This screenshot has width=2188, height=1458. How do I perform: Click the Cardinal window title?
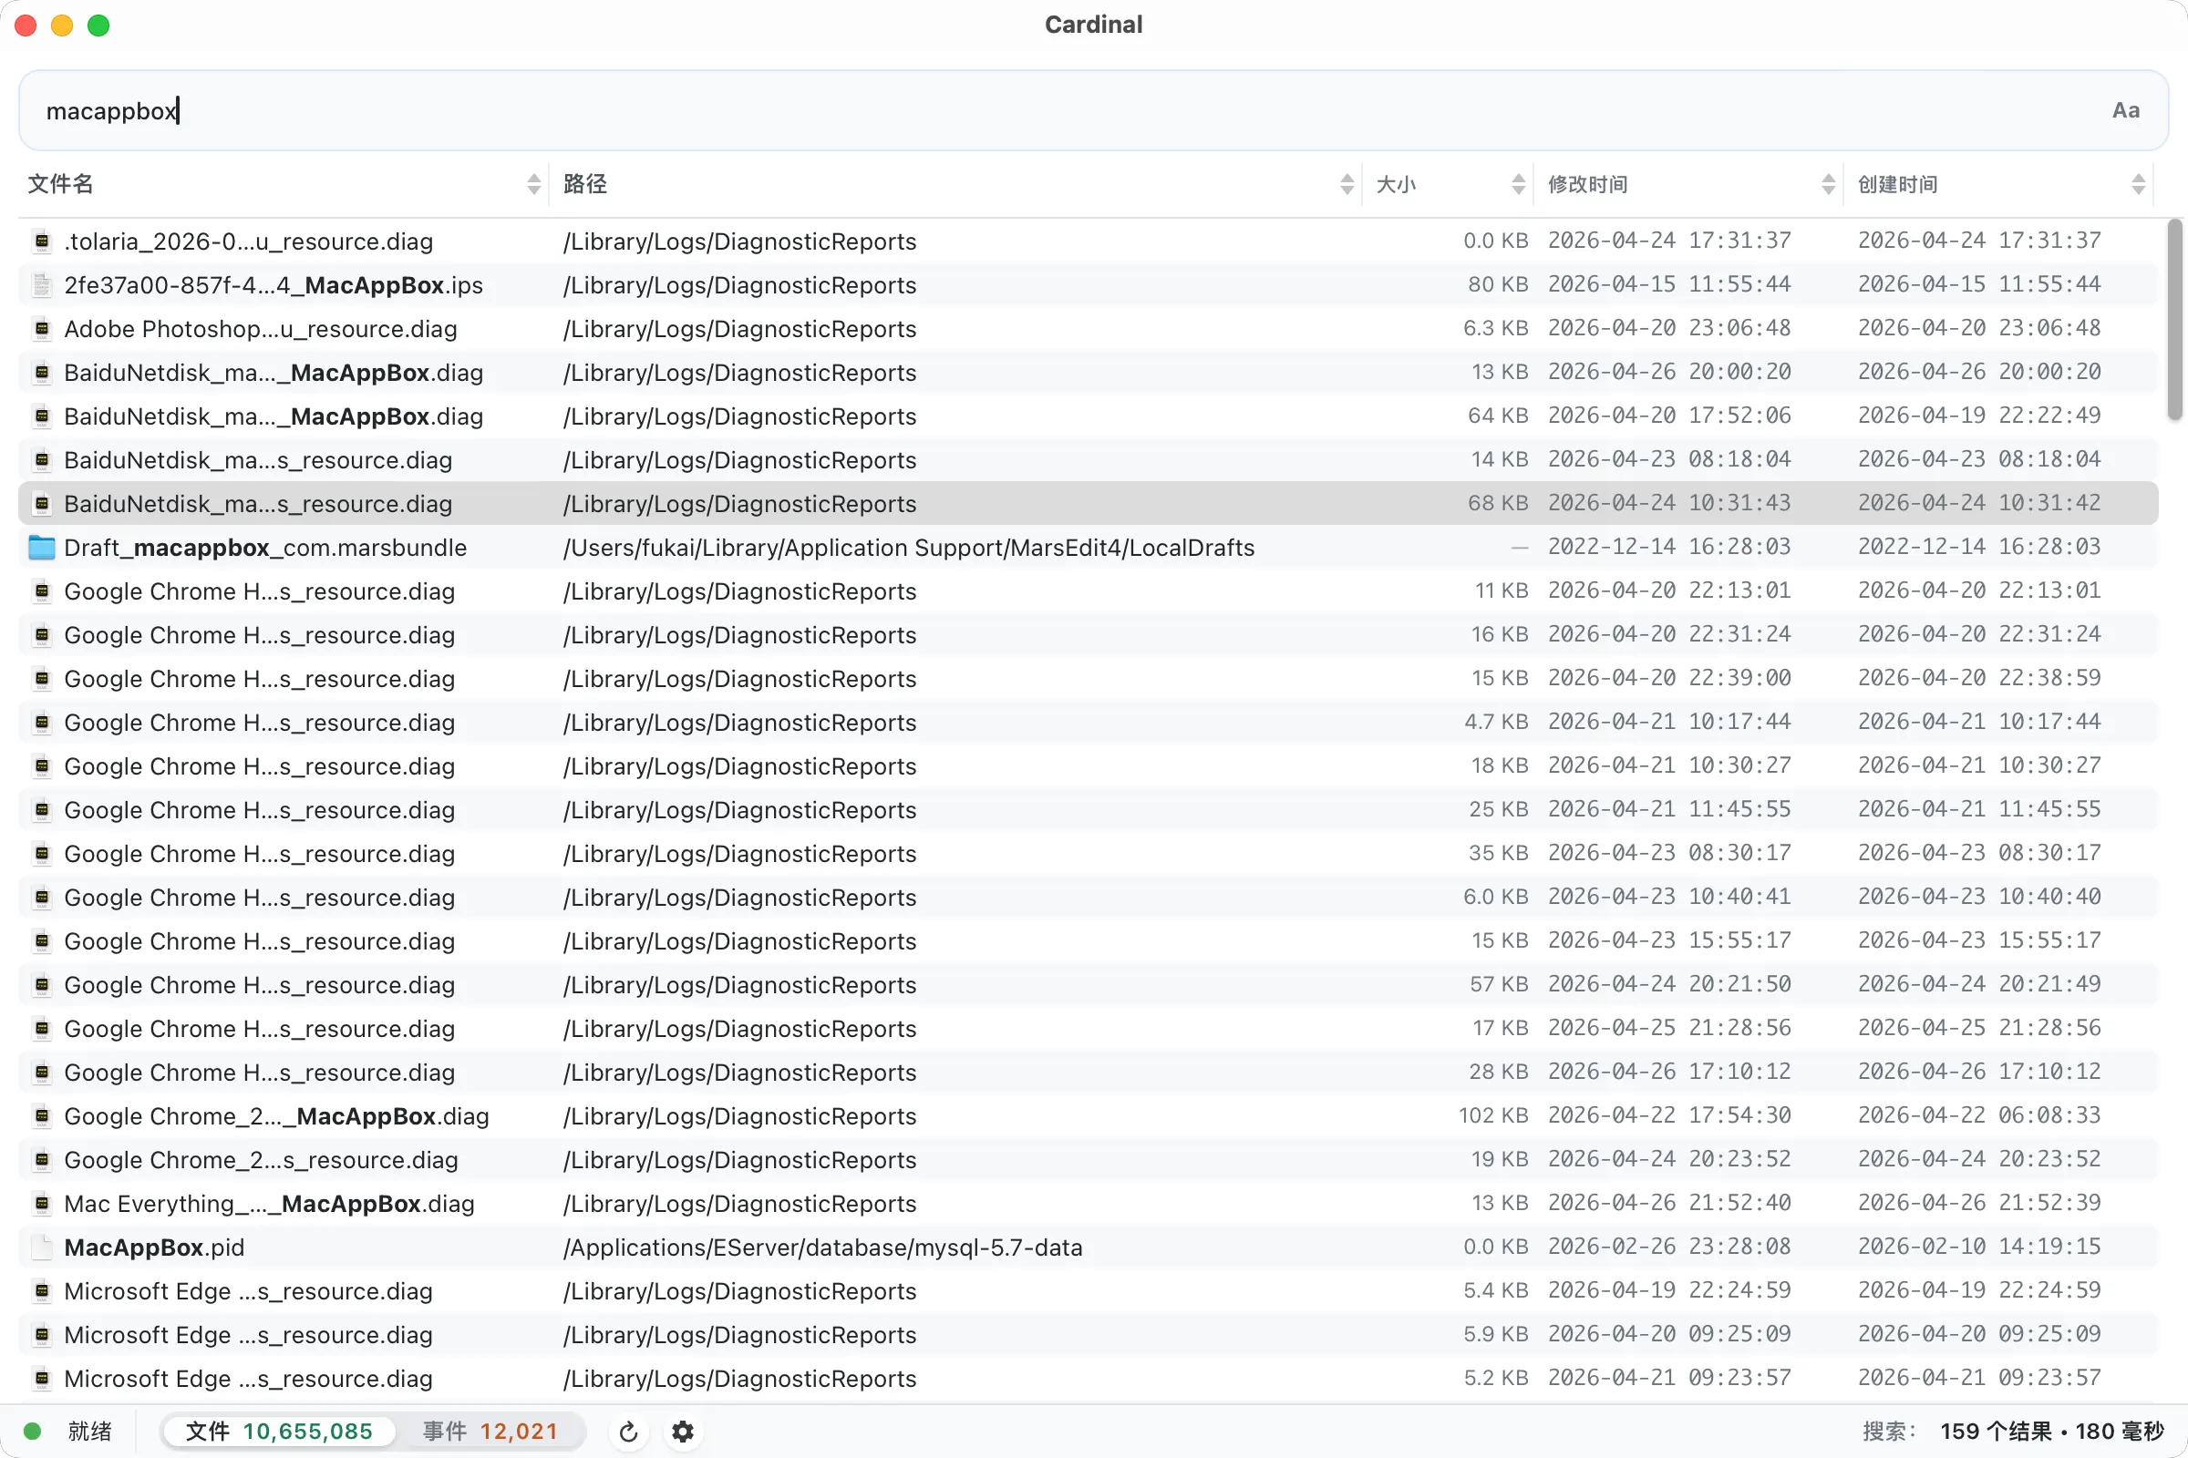point(1094,26)
